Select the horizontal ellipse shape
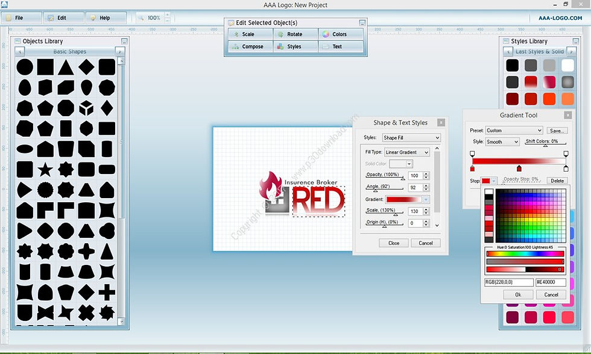Viewport: 591px width, 354px height. point(25,149)
